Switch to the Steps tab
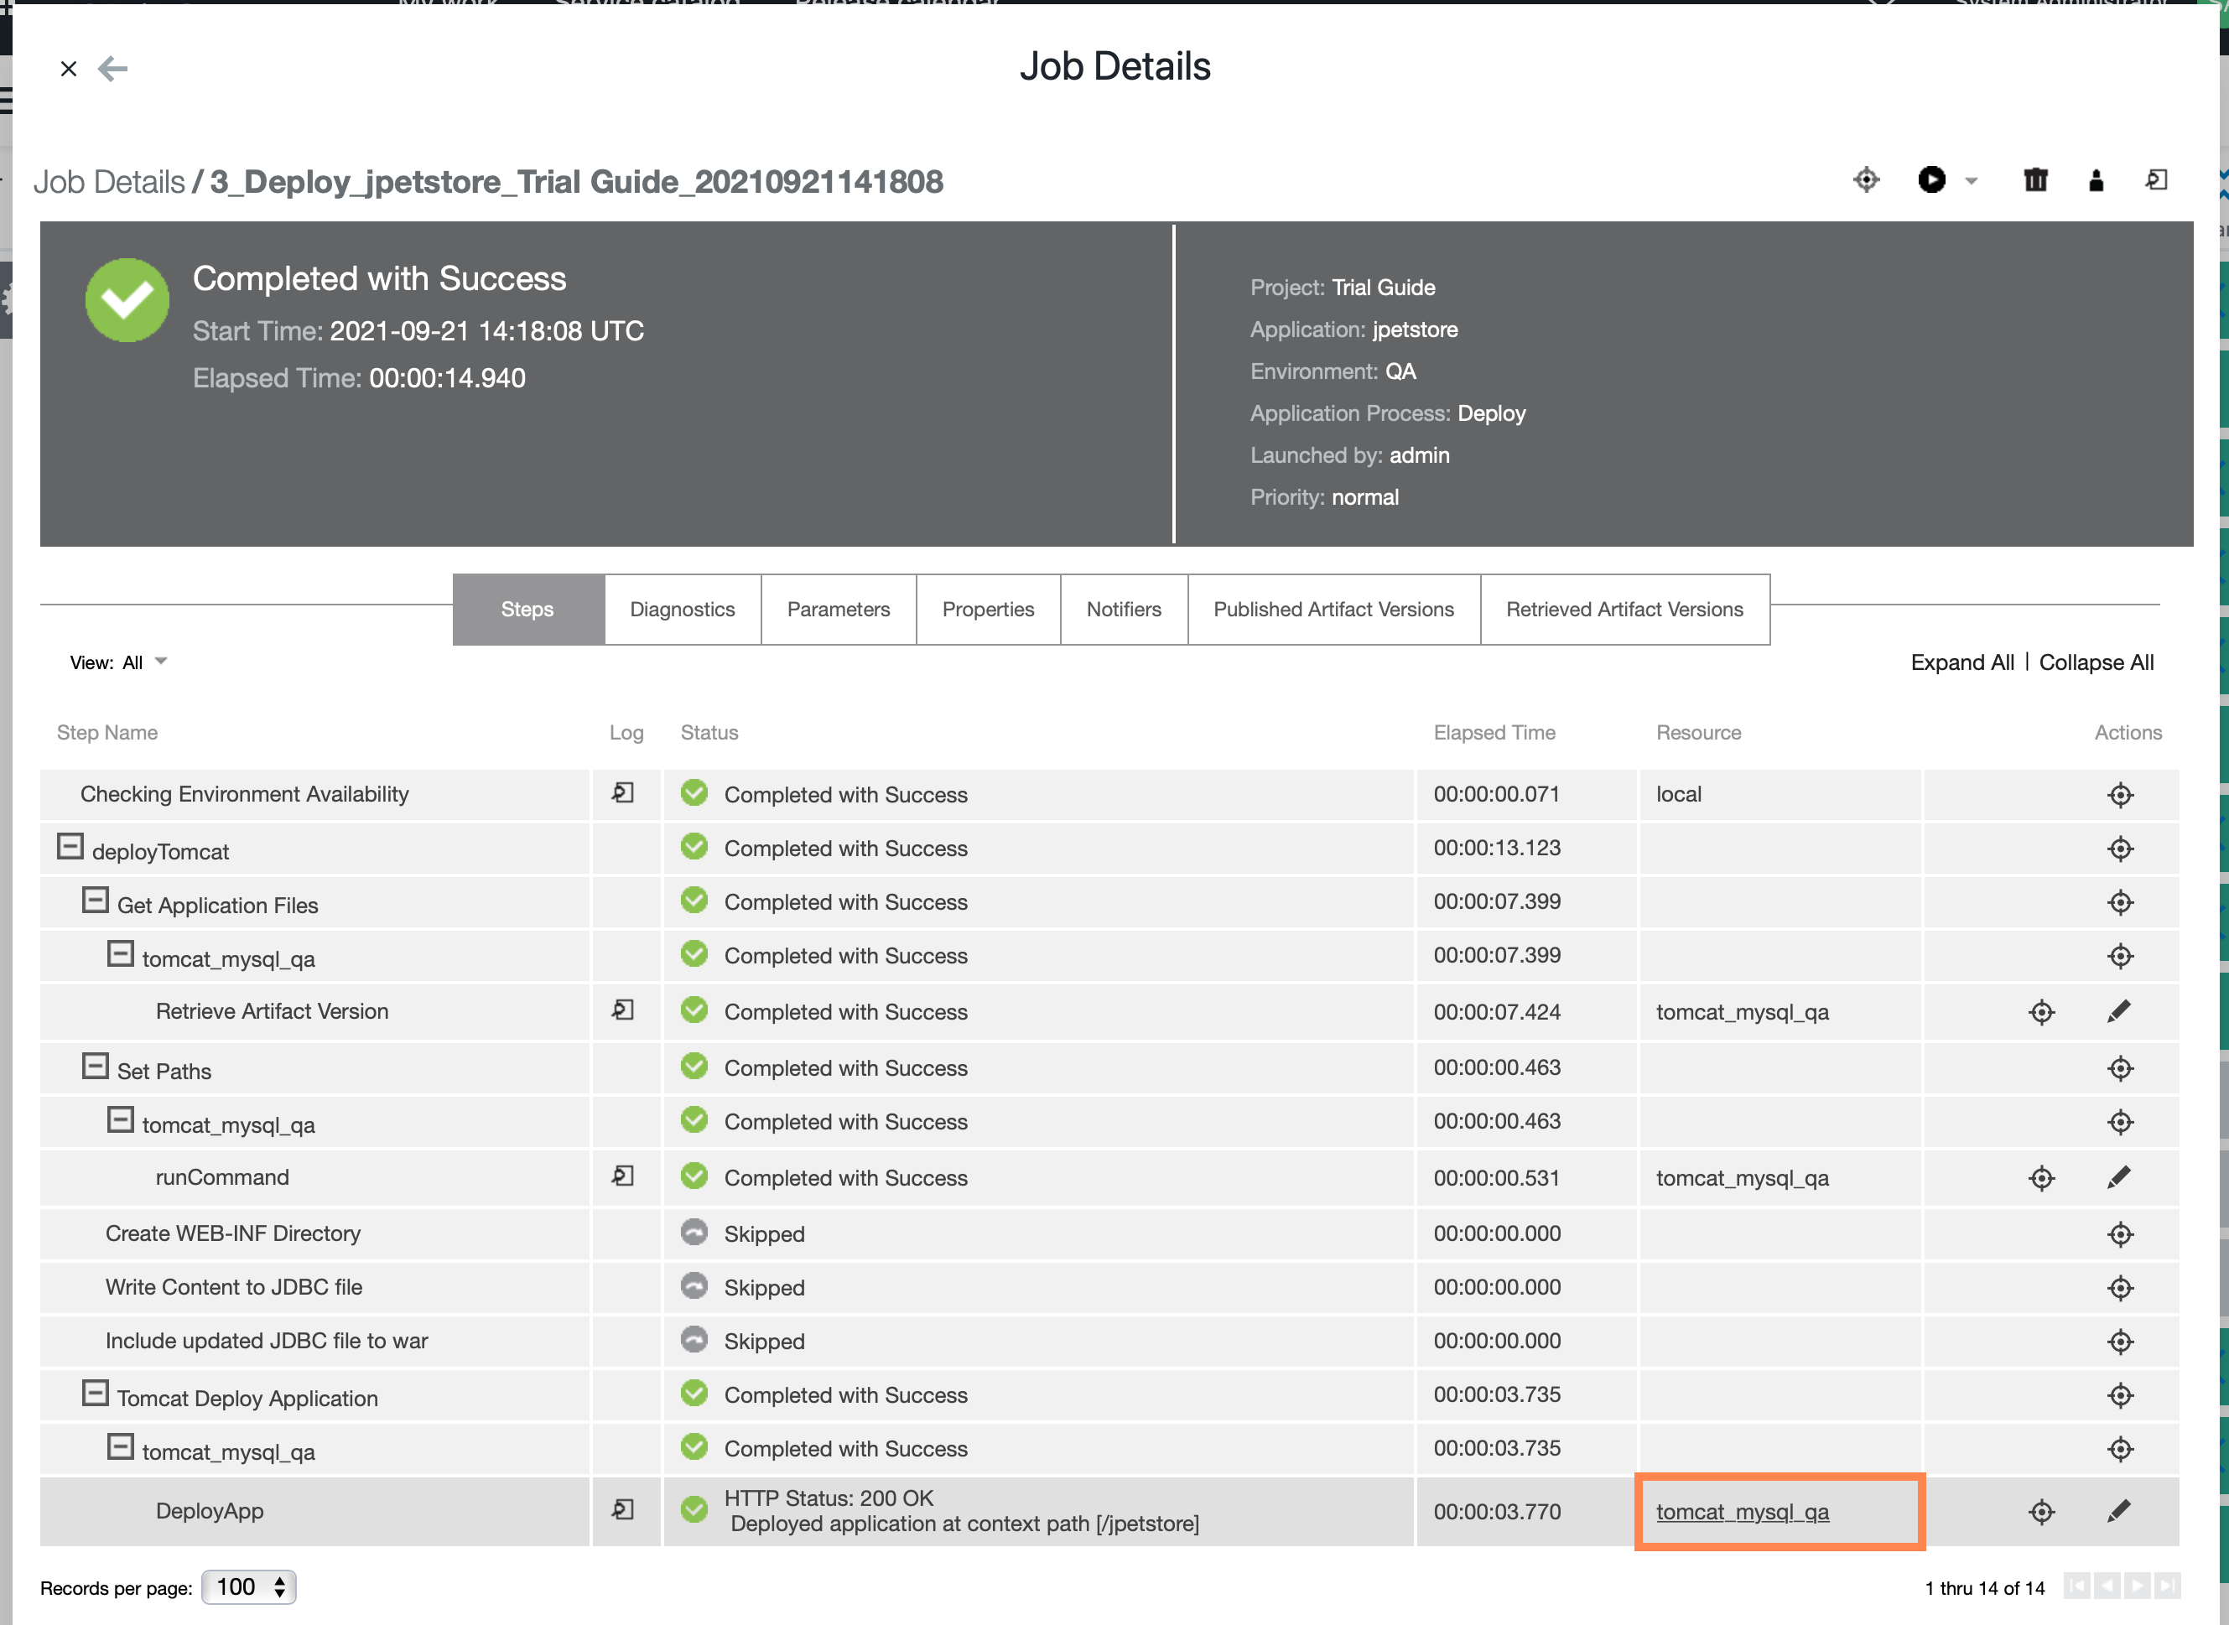 (x=528, y=609)
